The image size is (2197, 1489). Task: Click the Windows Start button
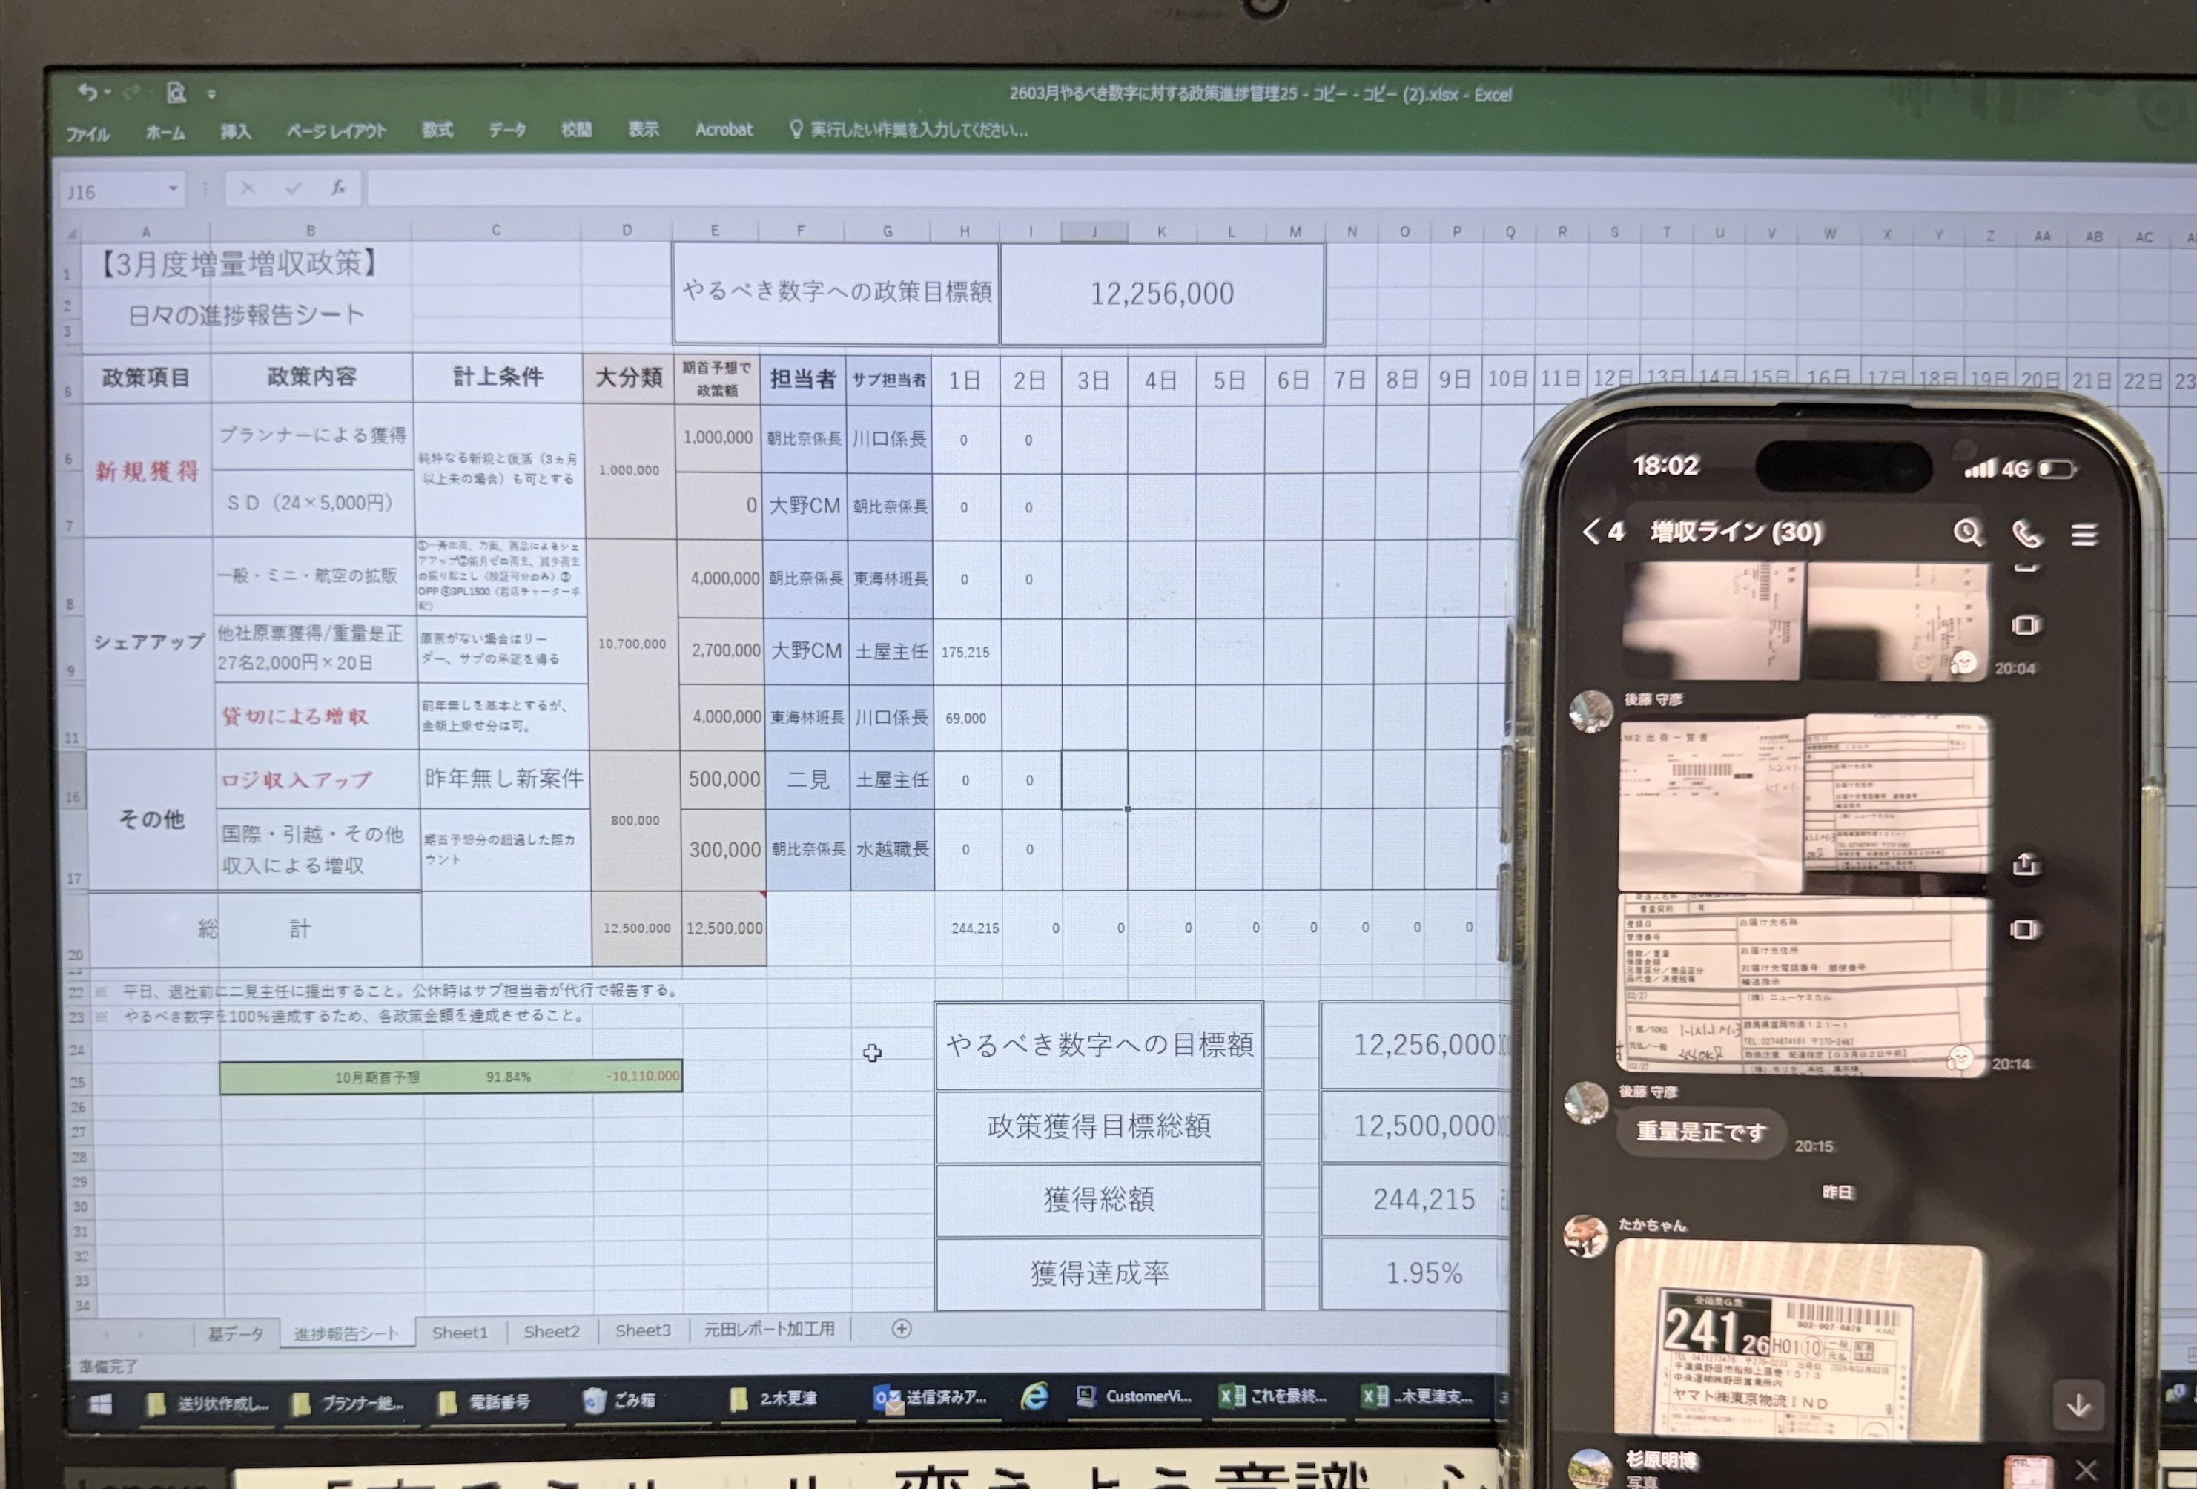[100, 1404]
